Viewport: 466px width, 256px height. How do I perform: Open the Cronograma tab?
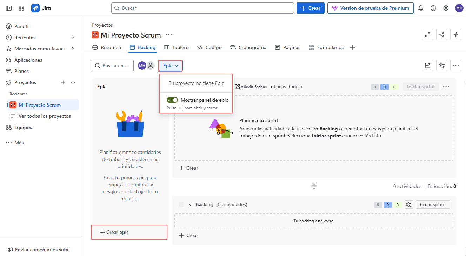coord(248,47)
